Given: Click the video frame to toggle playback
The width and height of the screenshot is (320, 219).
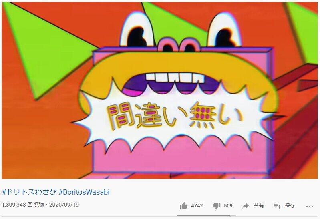Looking at the screenshot, I should point(159,90).
